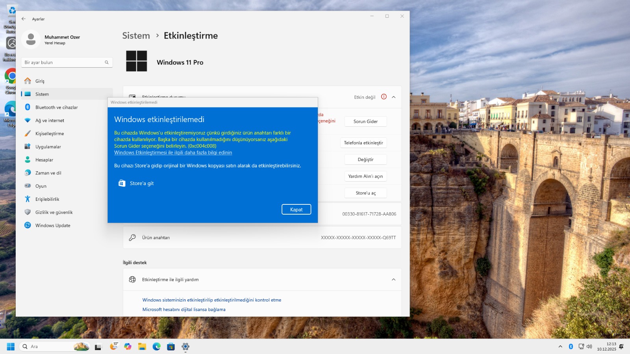The image size is (630, 354).
Task: Click the Microsoft Store bag icon in the dialog
Action: click(122, 183)
